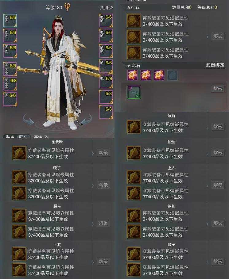
Task: Rotate character with the left curved arrow
Action: coord(28,120)
